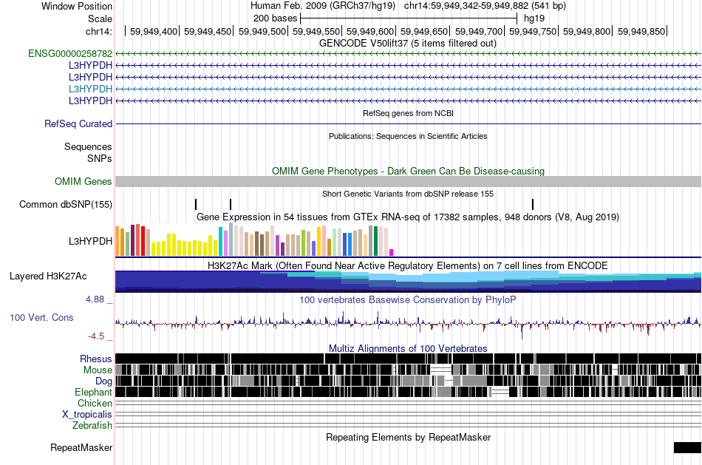
Task: Click the leftmost Common dbSNP variant marker
Action: pyautogui.click(x=196, y=204)
